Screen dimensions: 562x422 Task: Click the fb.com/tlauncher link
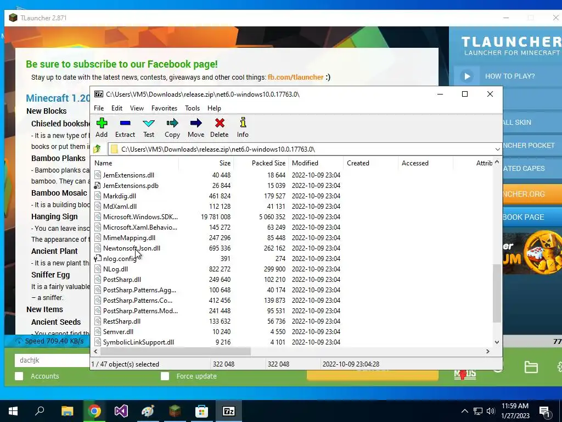(296, 77)
